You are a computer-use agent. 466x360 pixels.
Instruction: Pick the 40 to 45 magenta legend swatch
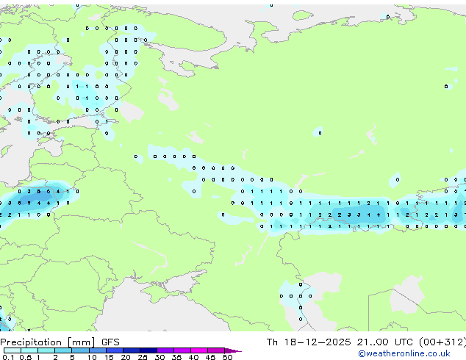coord(199,350)
